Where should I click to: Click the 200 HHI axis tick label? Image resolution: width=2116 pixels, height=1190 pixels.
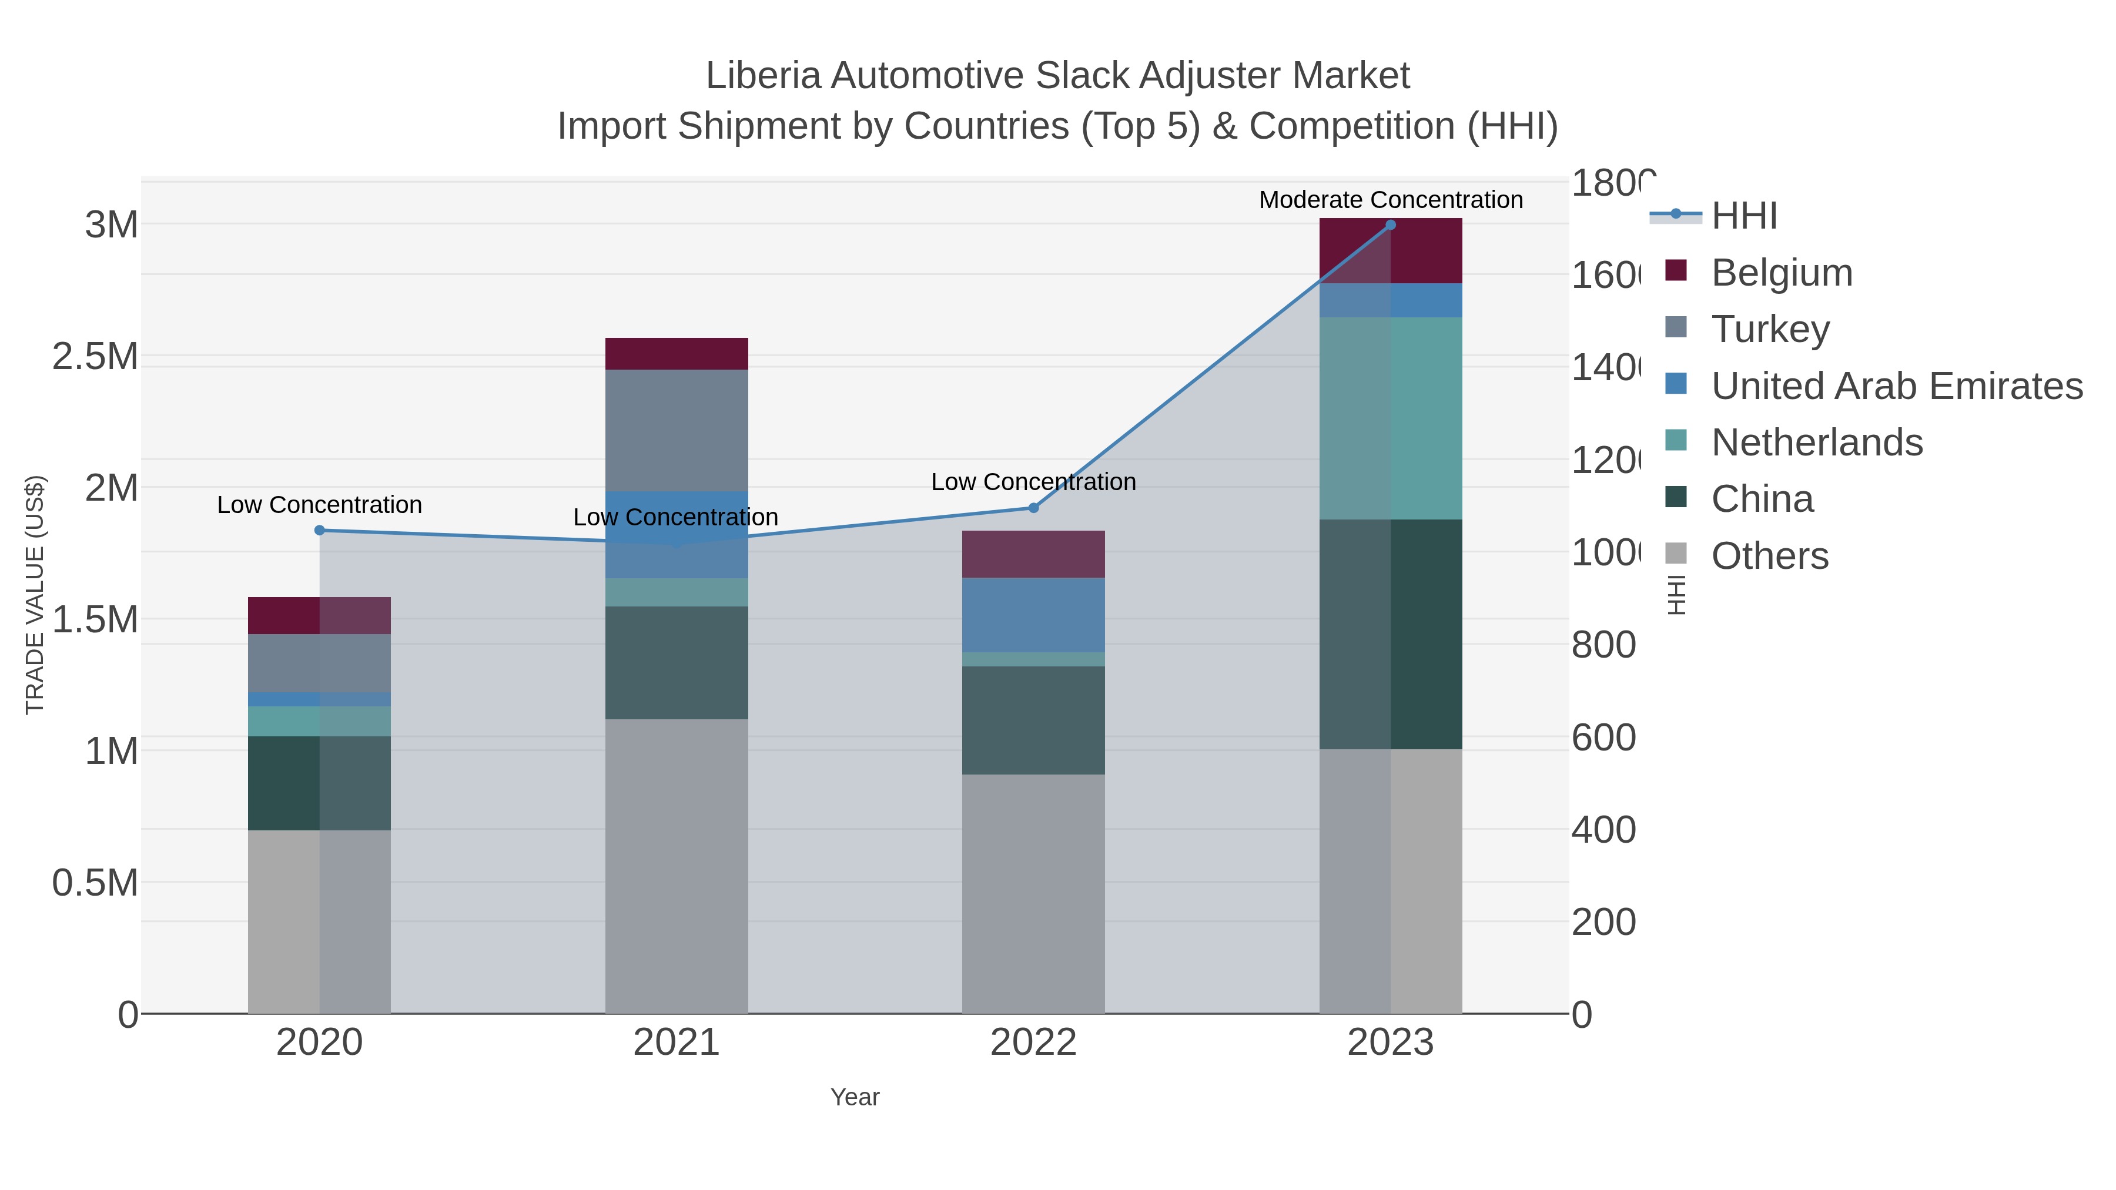click(x=1604, y=922)
